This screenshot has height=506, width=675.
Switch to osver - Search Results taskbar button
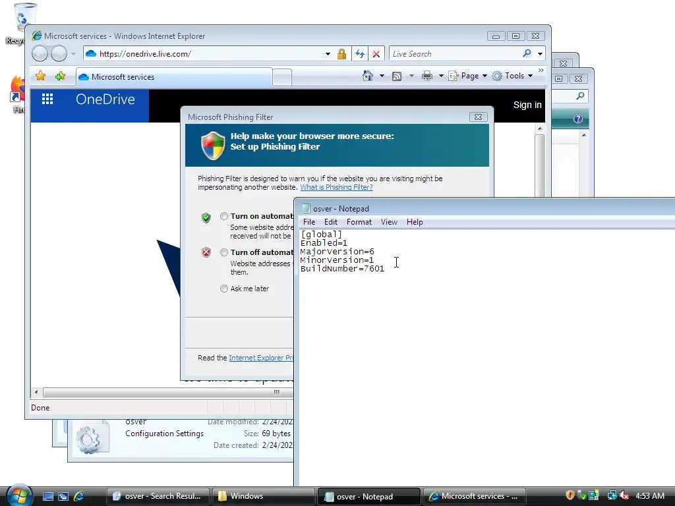pyautogui.click(x=158, y=496)
